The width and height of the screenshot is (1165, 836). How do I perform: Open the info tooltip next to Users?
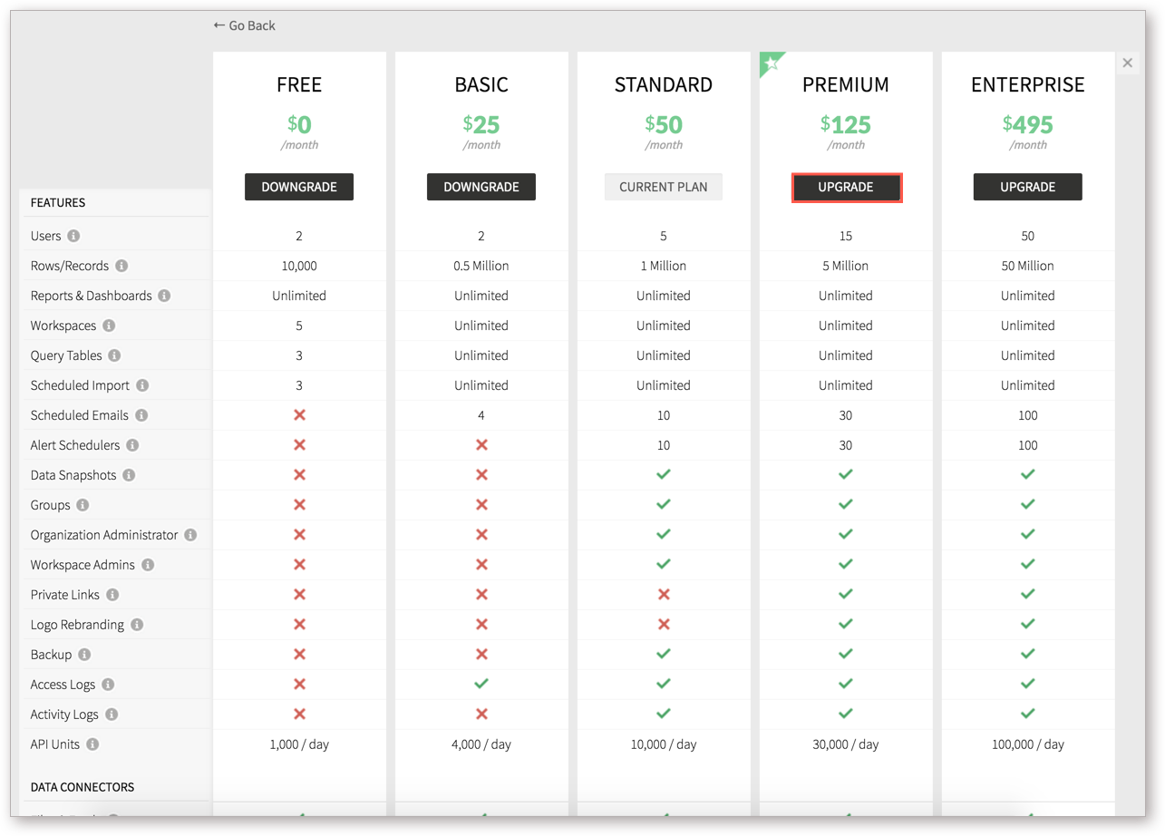point(74,236)
